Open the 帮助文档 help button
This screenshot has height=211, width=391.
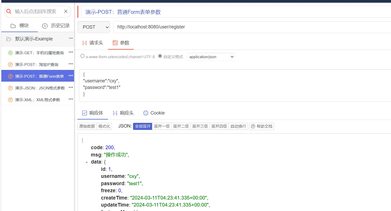tap(262, 126)
